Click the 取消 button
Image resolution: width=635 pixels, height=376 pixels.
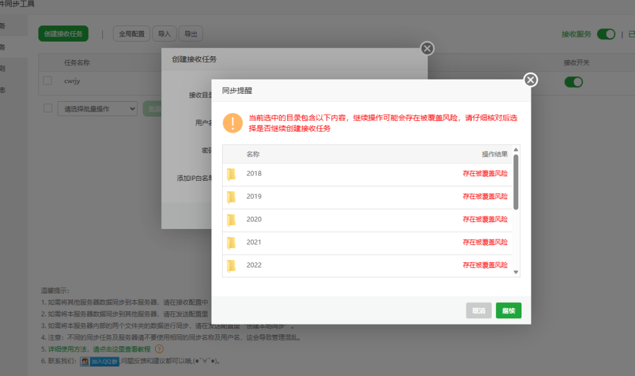[x=479, y=311]
